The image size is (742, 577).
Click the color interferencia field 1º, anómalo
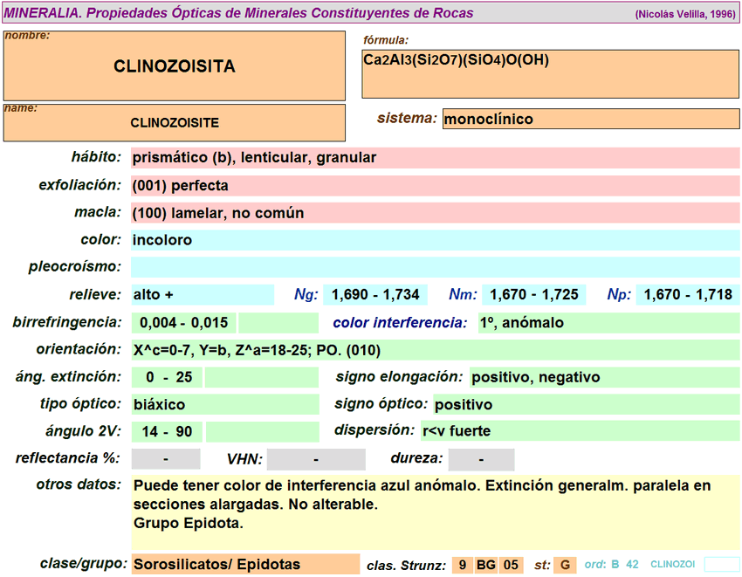tap(608, 323)
